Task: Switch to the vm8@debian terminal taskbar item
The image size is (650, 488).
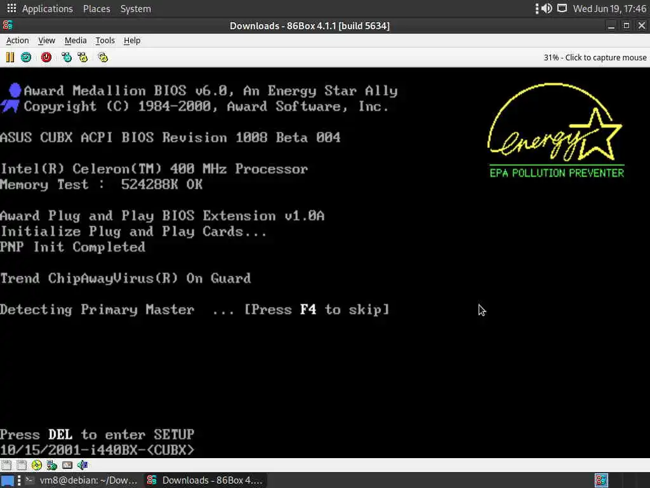Action: tap(82, 480)
